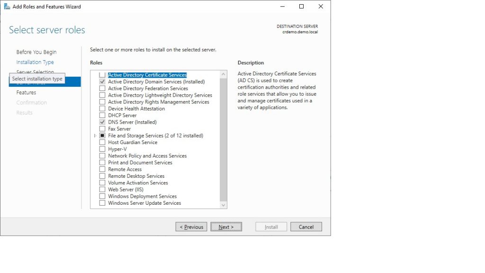Select Print and Document Services text
The image size is (485, 273).
click(140, 163)
